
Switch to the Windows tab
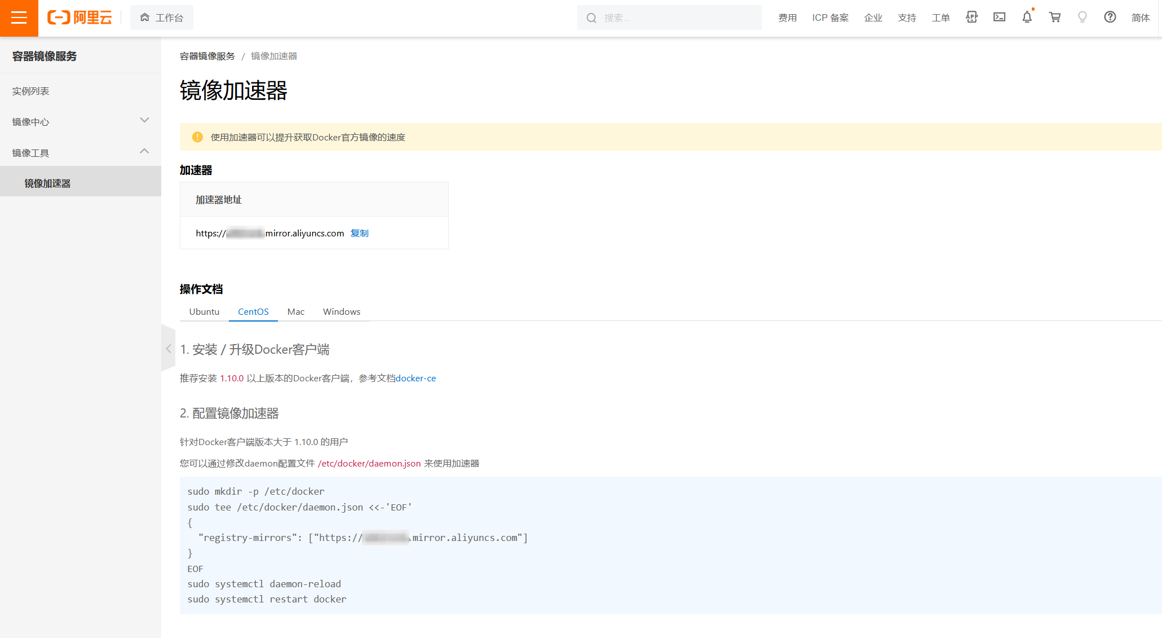341,311
